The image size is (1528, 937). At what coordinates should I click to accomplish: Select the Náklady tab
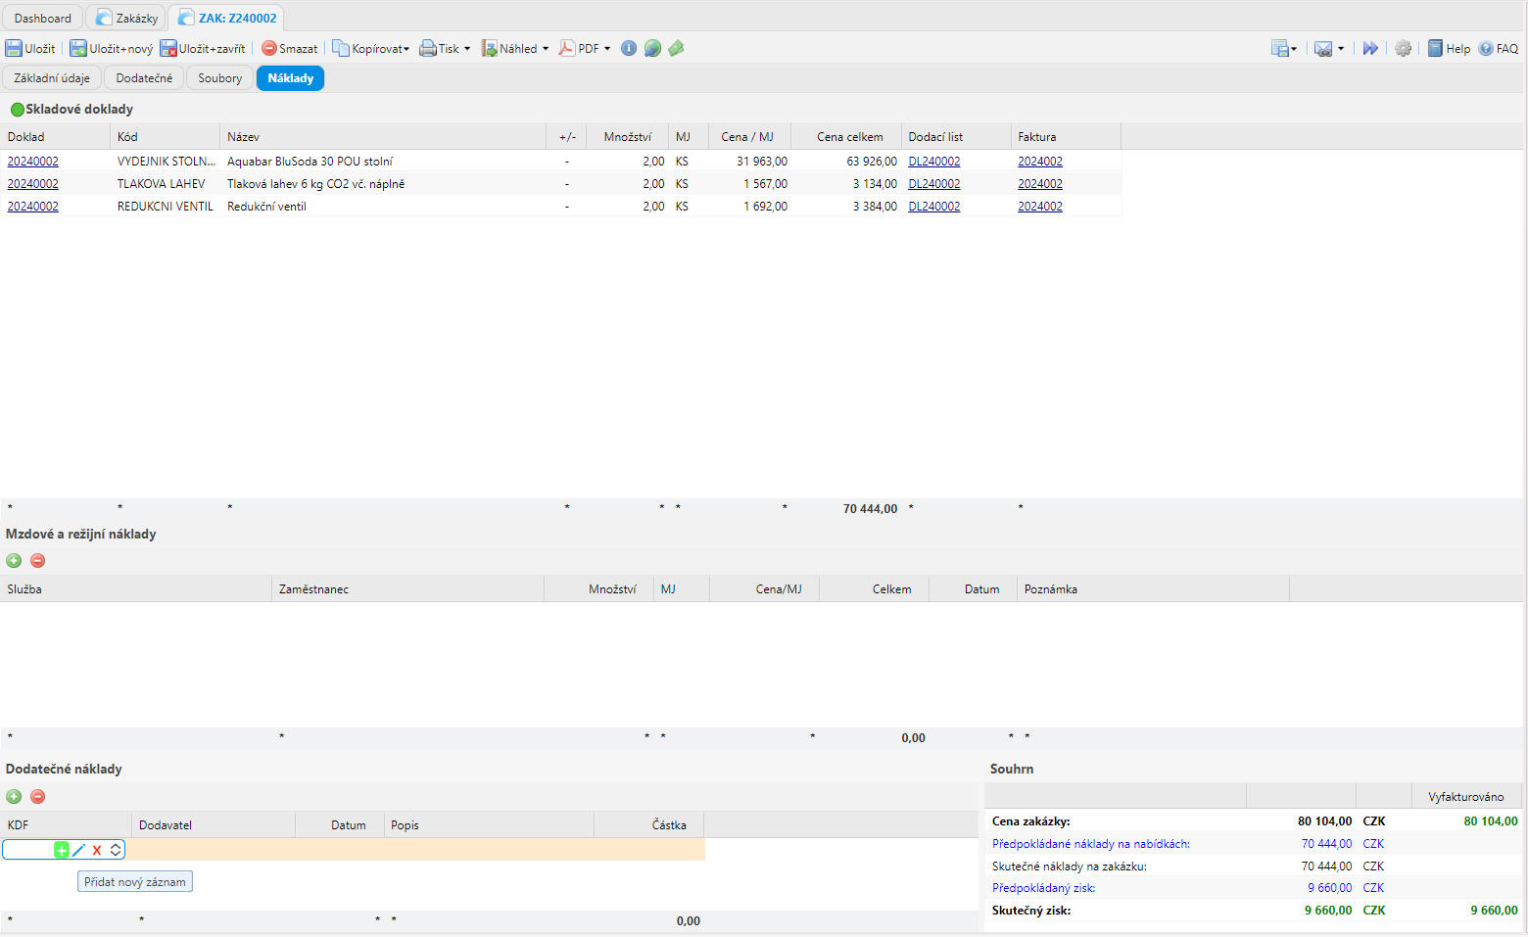[290, 78]
